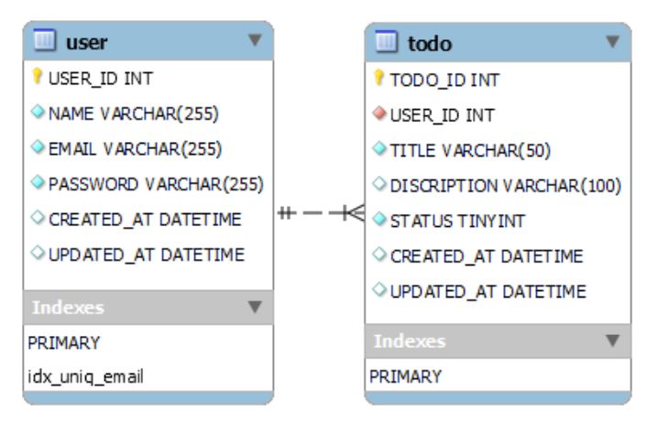
Task: Click the diamond icon beside DISCRIPTION column
Action: coord(381,186)
